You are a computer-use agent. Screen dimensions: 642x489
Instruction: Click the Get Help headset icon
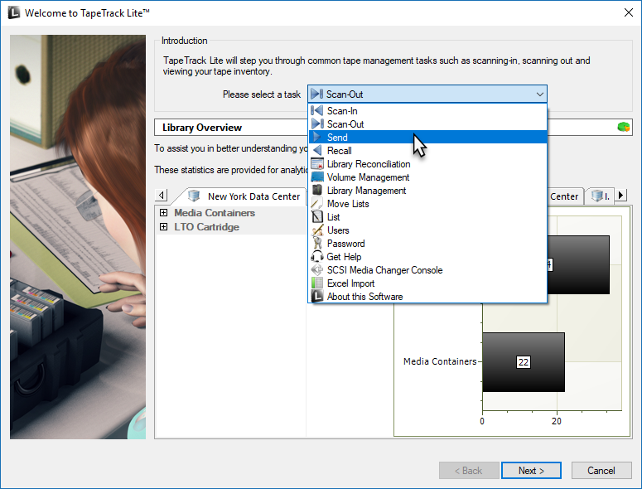click(317, 256)
